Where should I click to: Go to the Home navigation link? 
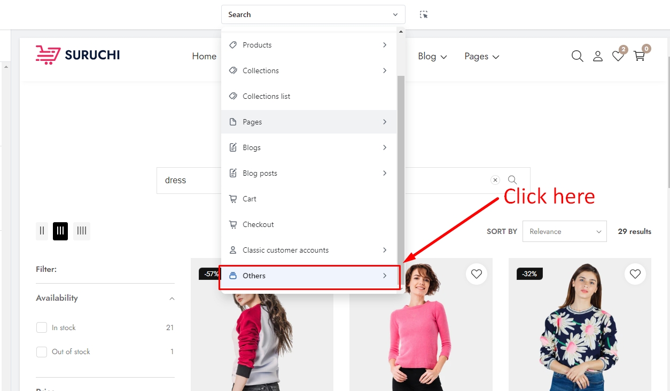(204, 56)
